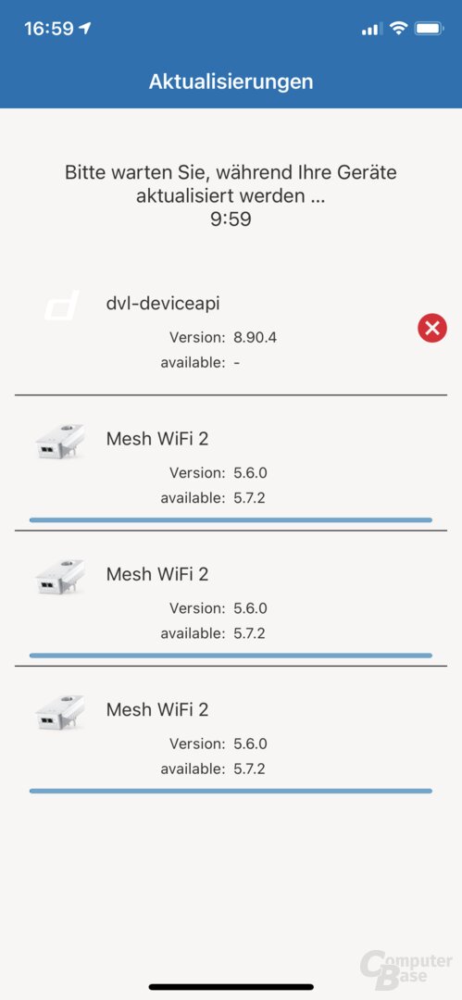Tap the Aktualisierungen header title
Image resolution: width=462 pixels, height=1000 pixels.
coord(231,81)
